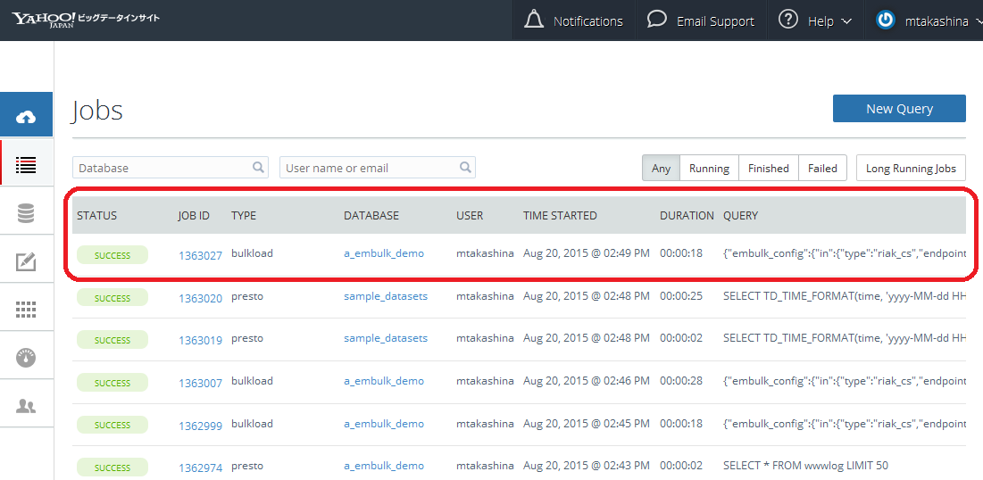Click the Long Running Jobs button
This screenshot has width=983, height=480.
[911, 168]
